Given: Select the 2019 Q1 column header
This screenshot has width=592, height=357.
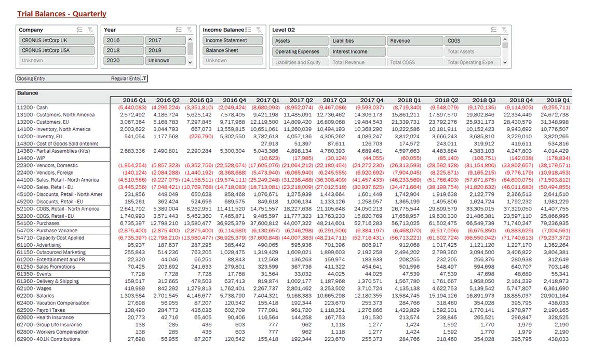Looking at the screenshot, I should coord(558,100).
